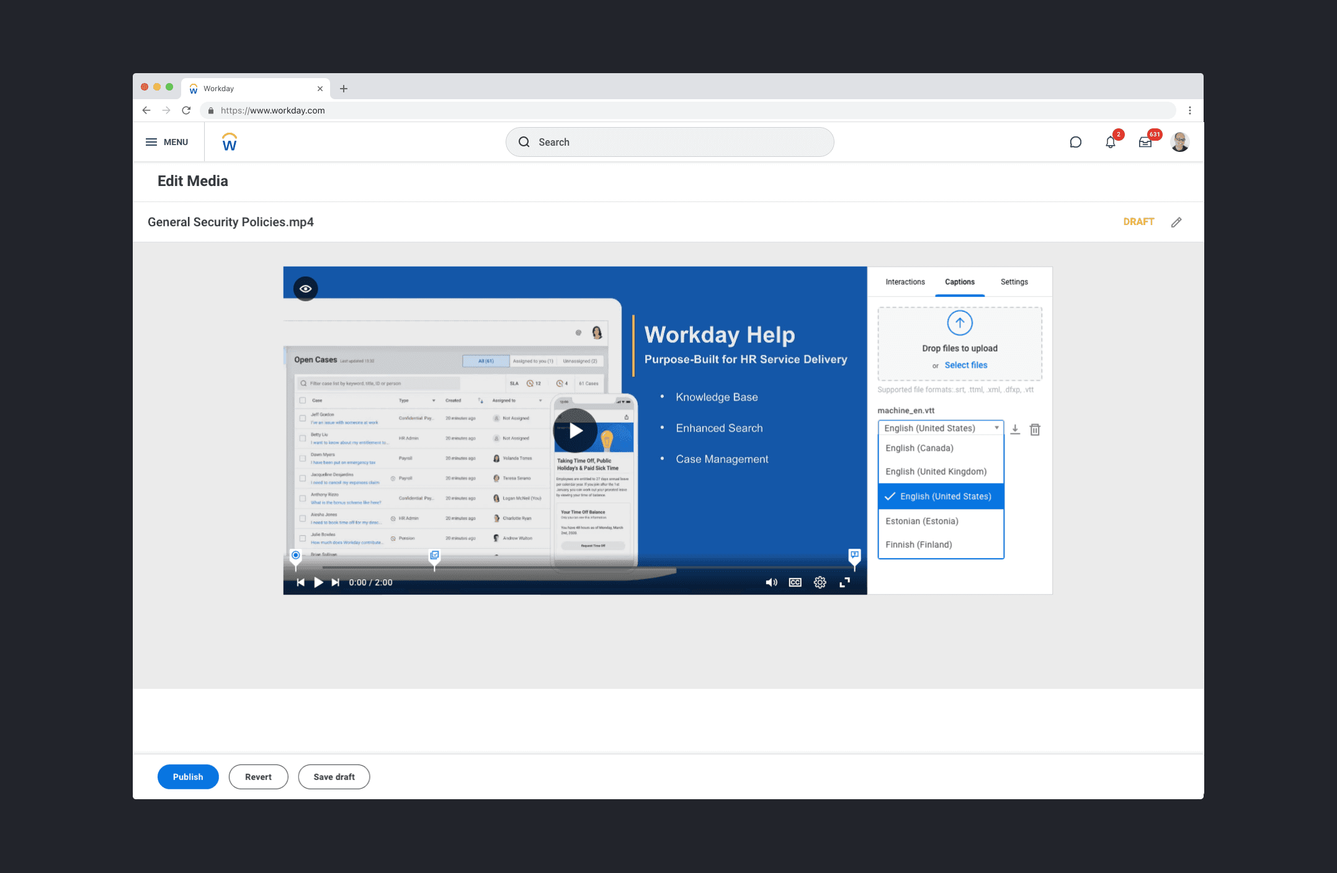
Task: Open the notifications bell
Action: tap(1111, 142)
